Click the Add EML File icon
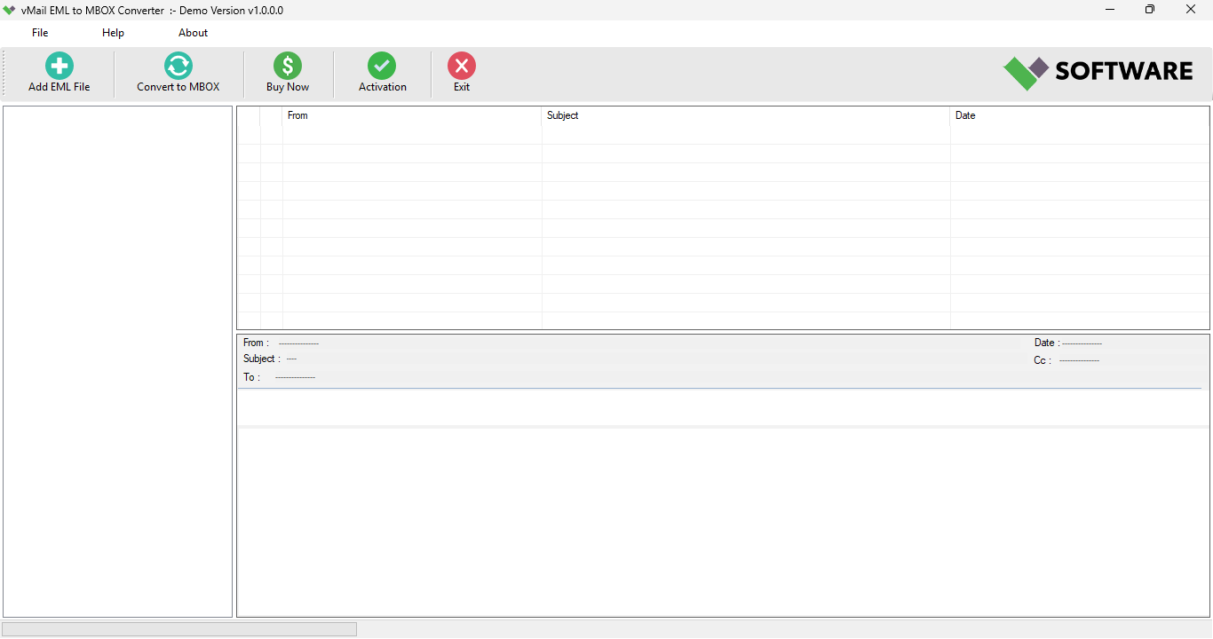The width and height of the screenshot is (1213, 639). 59,65
